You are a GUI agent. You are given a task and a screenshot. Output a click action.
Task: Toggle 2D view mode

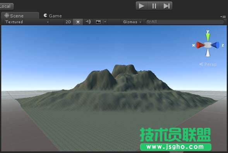coord(68,22)
